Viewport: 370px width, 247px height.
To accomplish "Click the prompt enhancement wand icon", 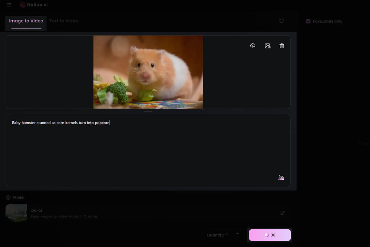I will pos(281,178).
